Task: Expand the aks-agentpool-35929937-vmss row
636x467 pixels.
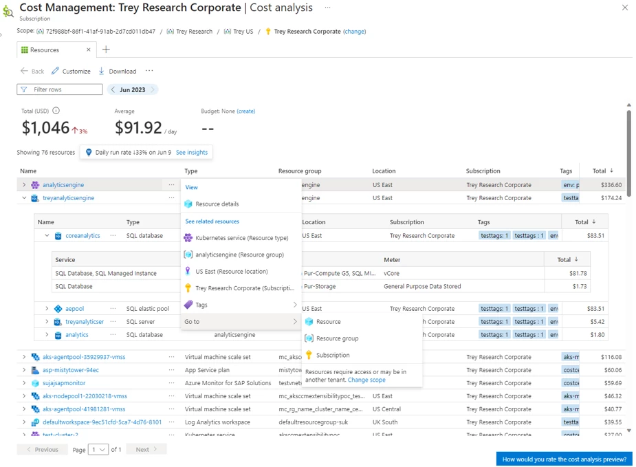Action: [x=24, y=357]
